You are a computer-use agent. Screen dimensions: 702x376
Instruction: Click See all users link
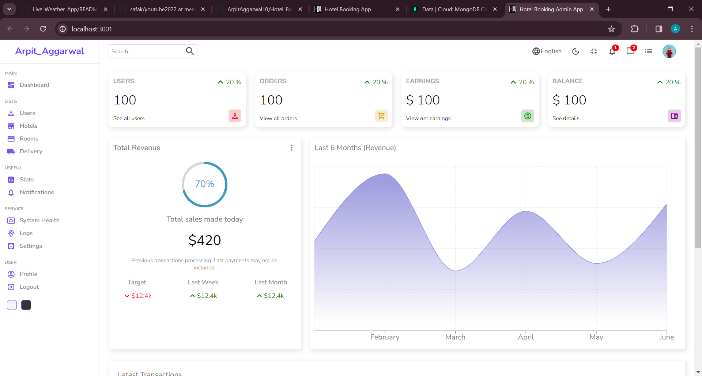coord(129,118)
